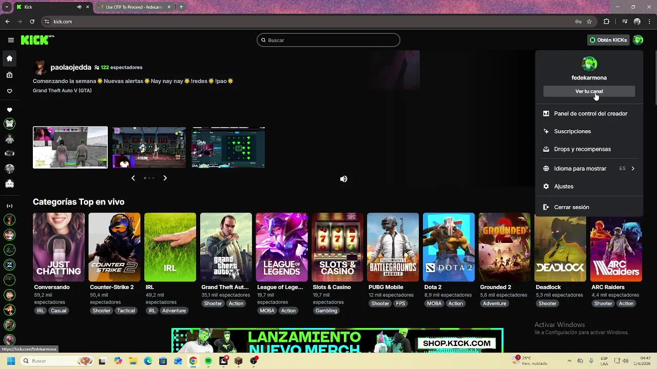Open Panel de control del creador

[x=589, y=114]
